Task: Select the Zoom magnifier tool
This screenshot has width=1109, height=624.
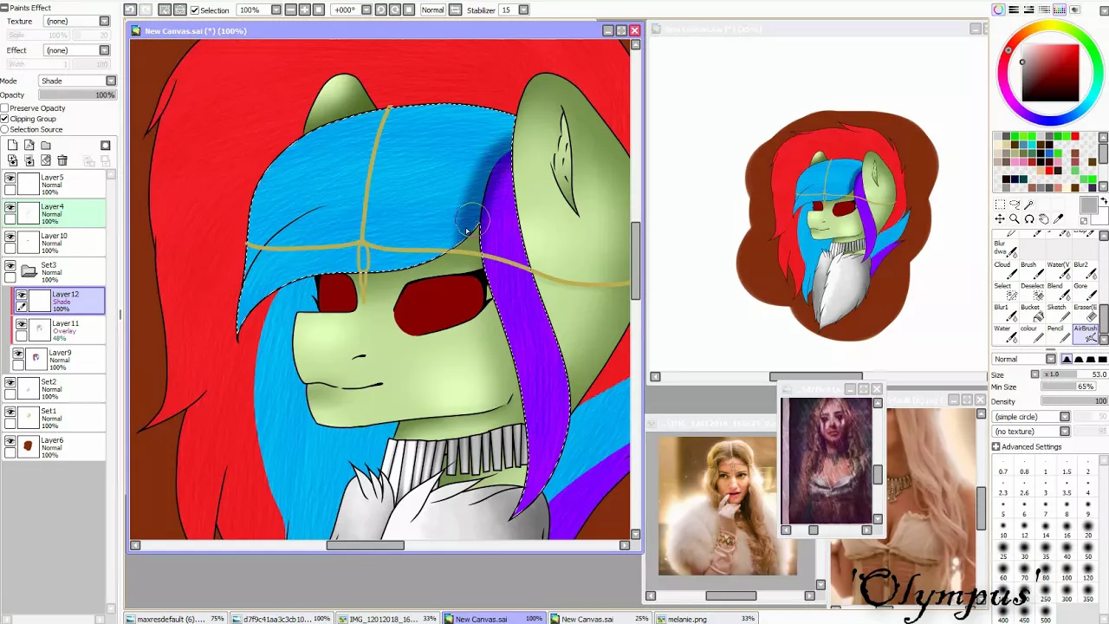Action: [1015, 219]
